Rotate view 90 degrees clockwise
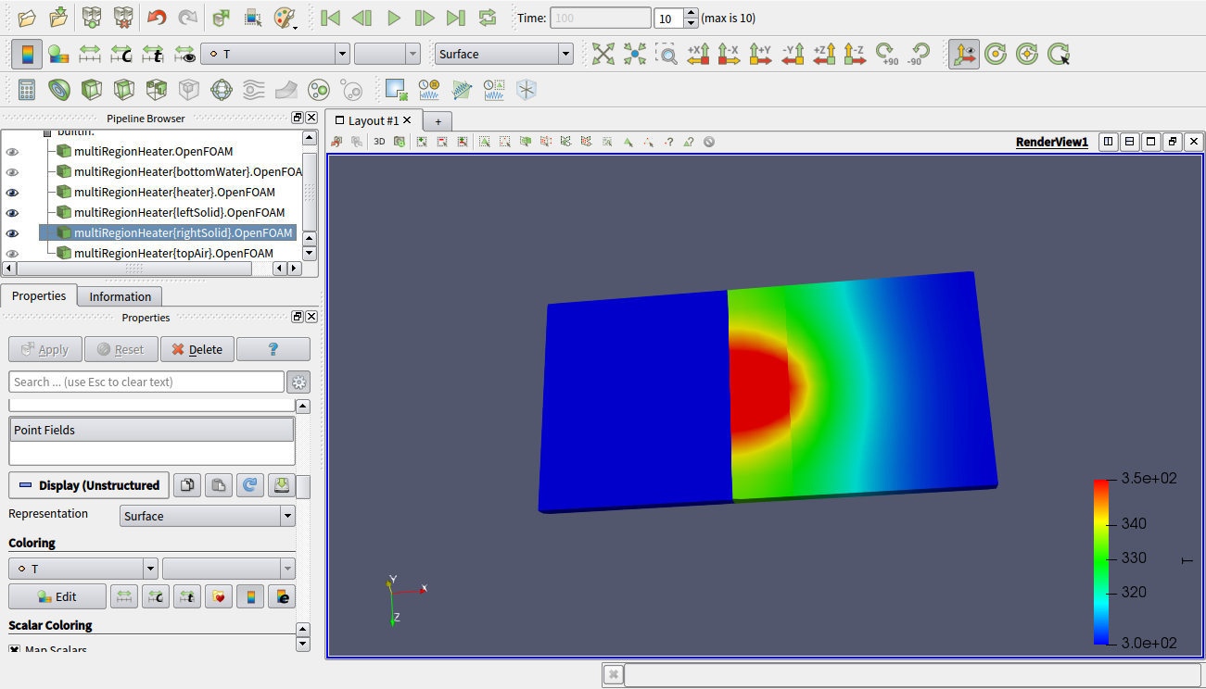Screen dimensions: 1206x689 click(886, 54)
